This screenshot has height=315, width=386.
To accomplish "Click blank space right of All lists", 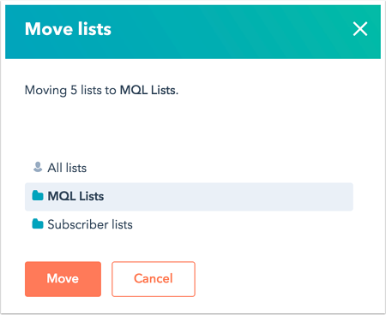I will (220, 168).
